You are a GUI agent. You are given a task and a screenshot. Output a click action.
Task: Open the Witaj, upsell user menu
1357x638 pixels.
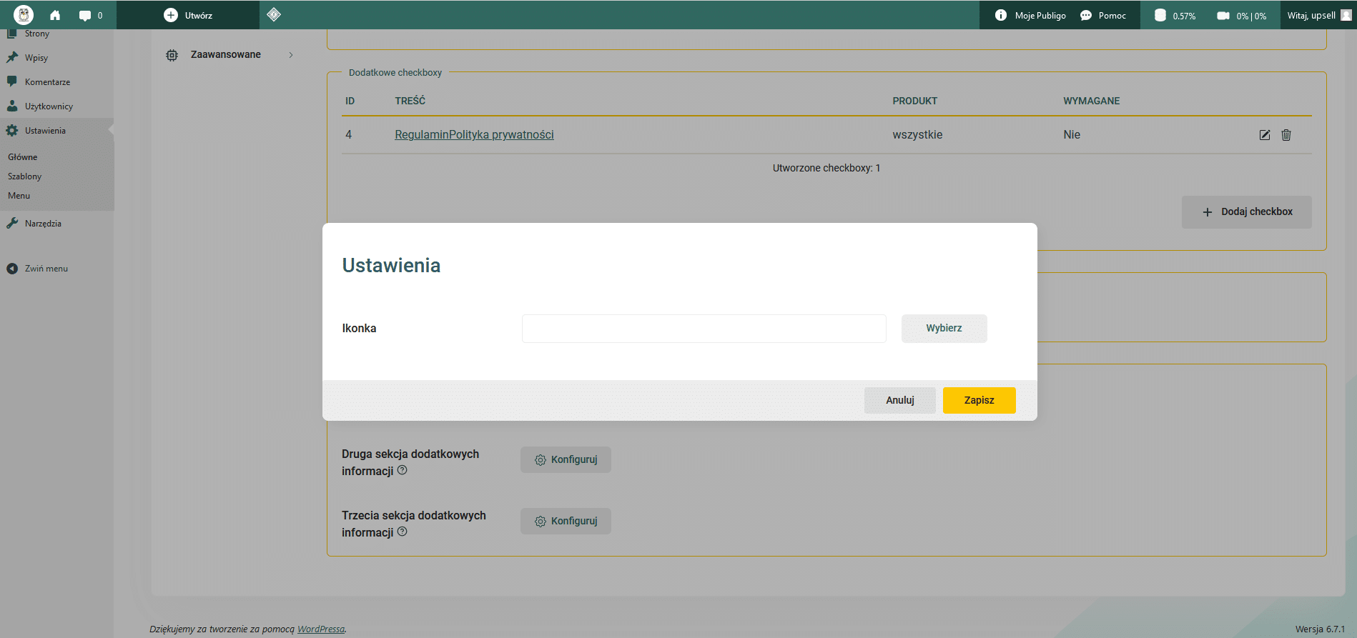[x=1319, y=15]
